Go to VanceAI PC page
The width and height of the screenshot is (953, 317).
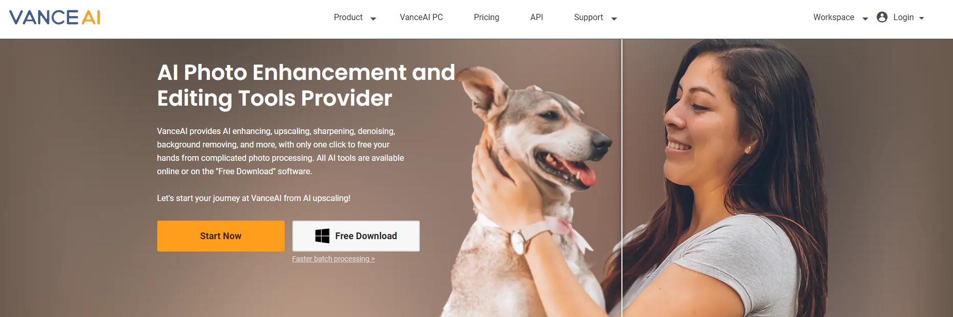(x=421, y=17)
